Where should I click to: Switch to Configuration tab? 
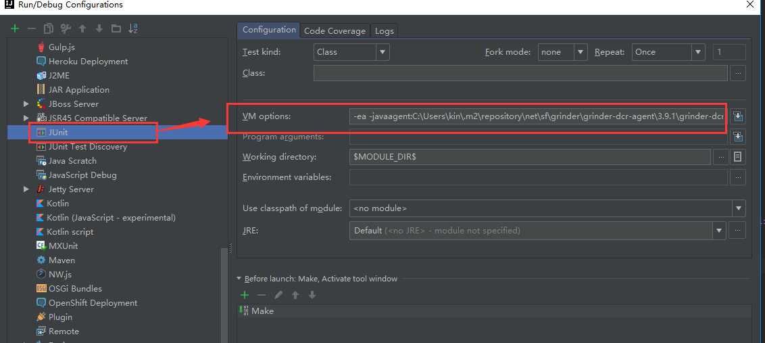point(269,30)
